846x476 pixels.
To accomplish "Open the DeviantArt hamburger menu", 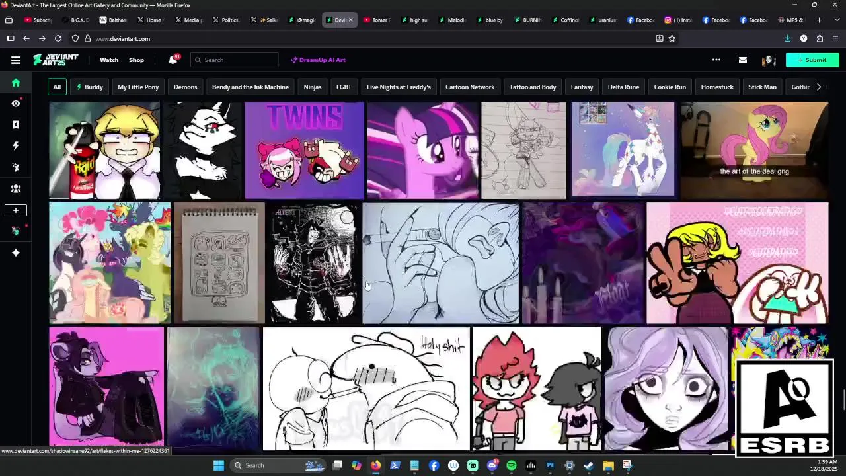I will pyautogui.click(x=16, y=60).
